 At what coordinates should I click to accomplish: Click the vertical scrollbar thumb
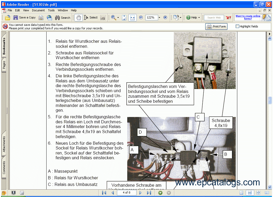pyautogui.click(x=270, y=100)
